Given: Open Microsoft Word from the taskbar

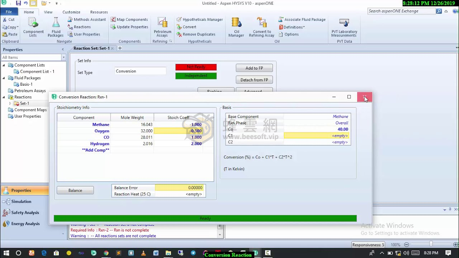Looking at the screenshot, I should point(156,253).
